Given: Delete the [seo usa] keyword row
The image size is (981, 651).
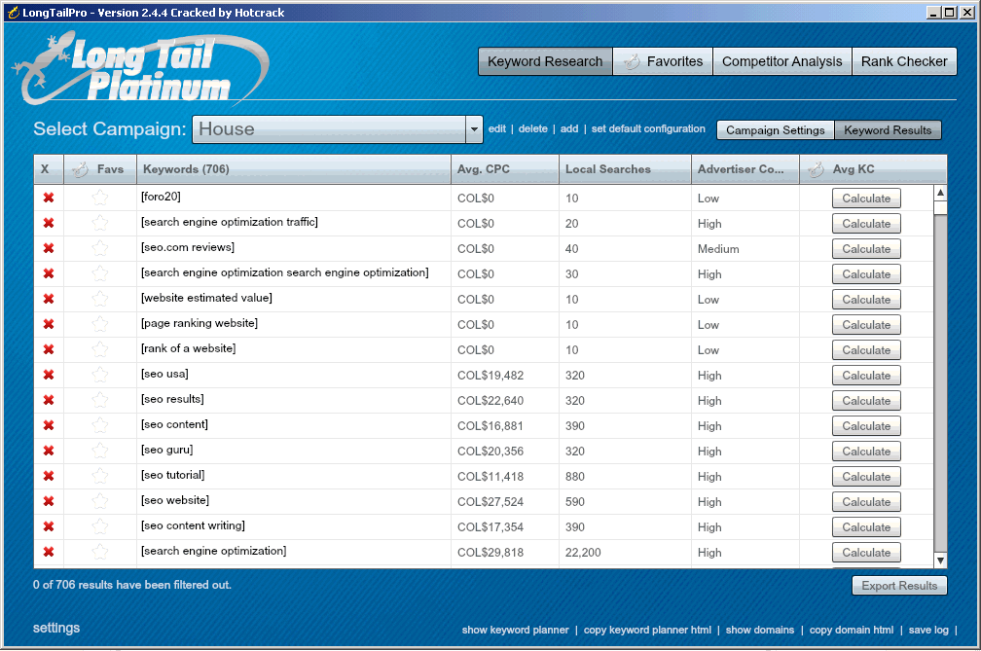Looking at the screenshot, I should pos(49,375).
